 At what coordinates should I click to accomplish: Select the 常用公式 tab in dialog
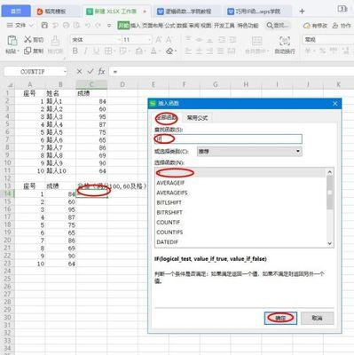tap(197, 118)
